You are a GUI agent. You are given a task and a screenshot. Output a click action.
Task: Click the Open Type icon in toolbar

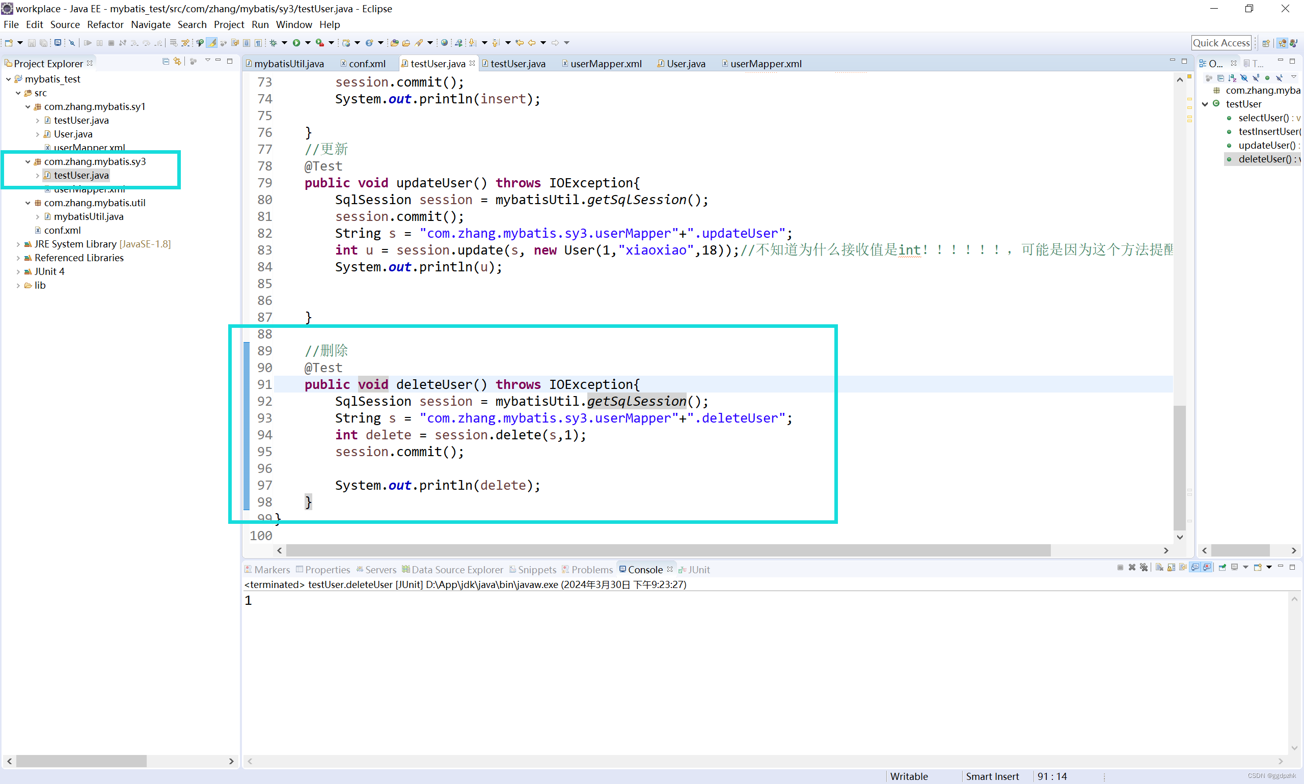point(394,43)
